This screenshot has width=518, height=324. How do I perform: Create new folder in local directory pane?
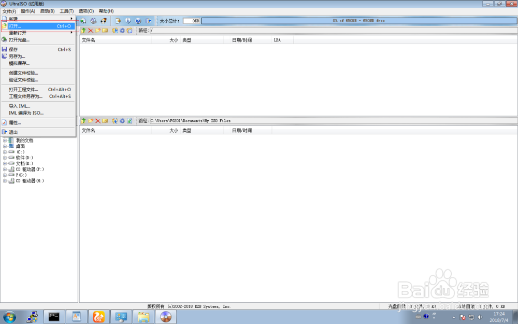[91, 121]
